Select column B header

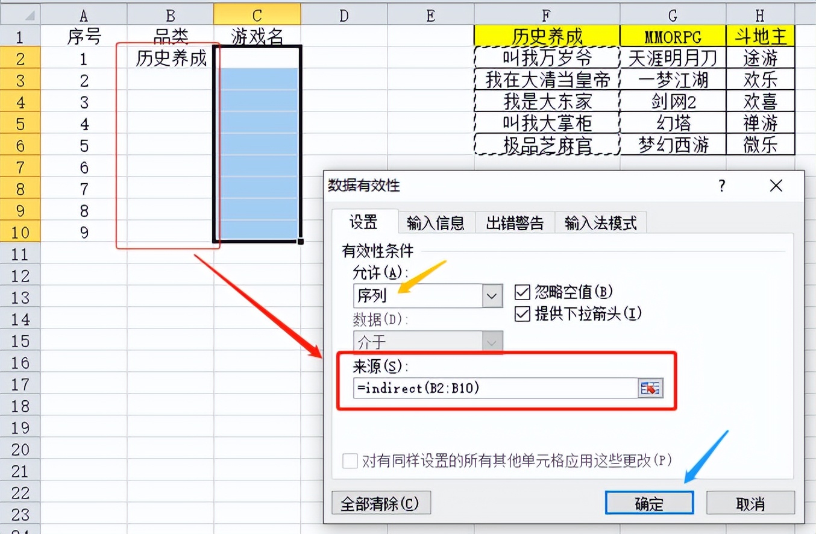coord(171,14)
